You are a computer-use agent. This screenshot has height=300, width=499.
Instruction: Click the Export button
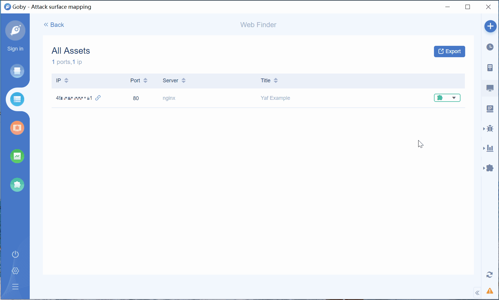point(449,51)
